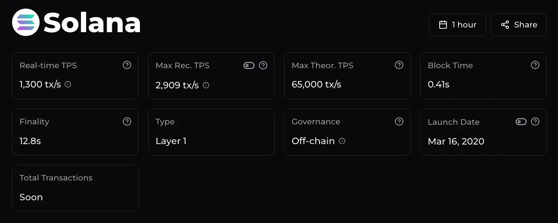This screenshot has height=223, width=558.
Task: Open the 1 hour time range selector
Action: (457, 24)
